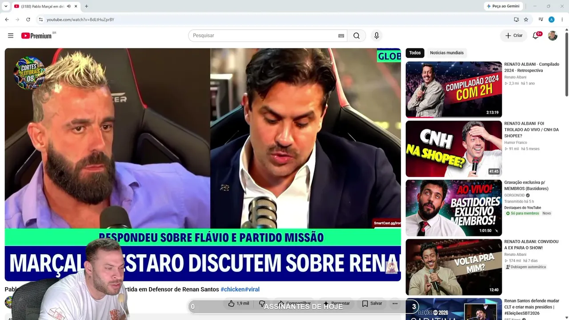Viewport: 569px width, 320px height.
Task: Open 'Renan Santos defende mudar CLT' title
Action: tap(532, 307)
